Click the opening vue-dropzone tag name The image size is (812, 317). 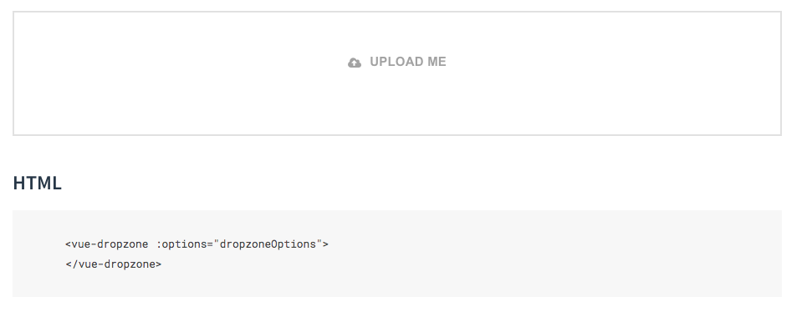110,244
